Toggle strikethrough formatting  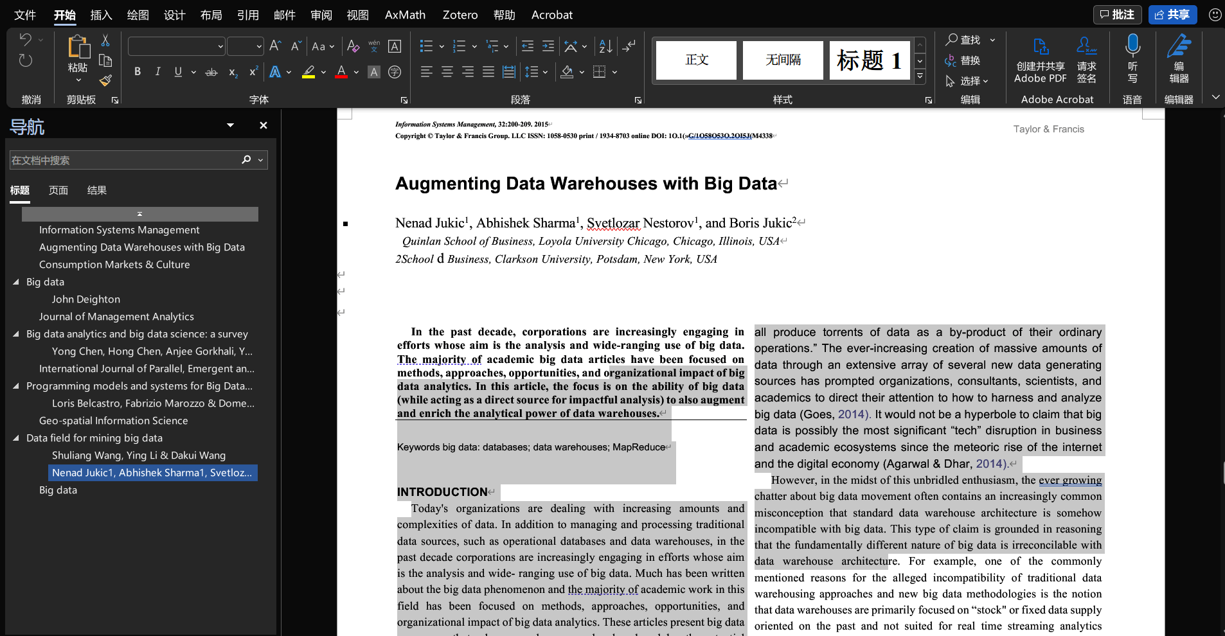tap(211, 73)
